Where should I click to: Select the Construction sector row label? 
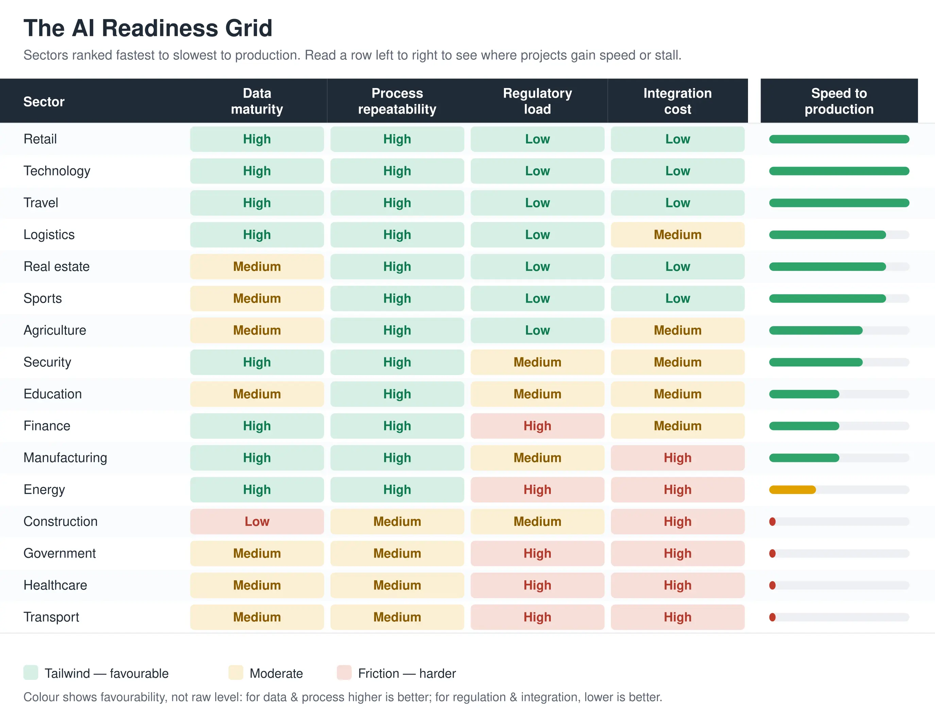click(61, 521)
